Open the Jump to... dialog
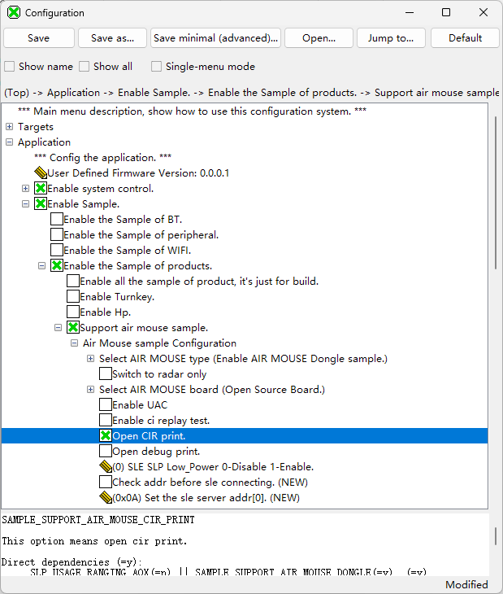This screenshot has height=594, width=503. click(391, 38)
